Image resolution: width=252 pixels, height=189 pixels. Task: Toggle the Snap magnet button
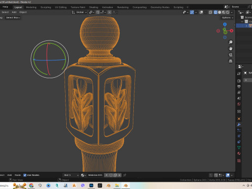tap(98, 12)
